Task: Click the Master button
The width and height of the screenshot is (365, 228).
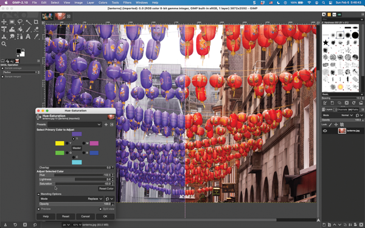Action: tap(77, 148)
